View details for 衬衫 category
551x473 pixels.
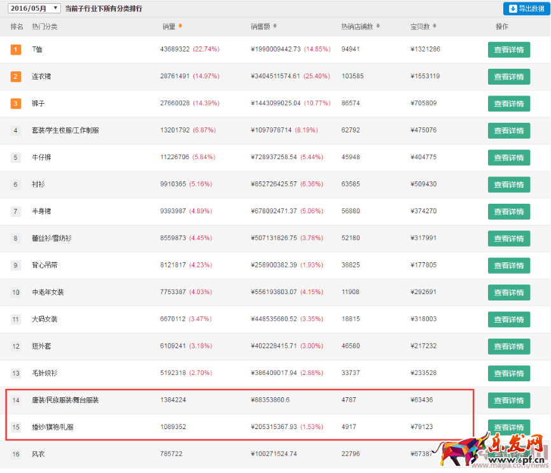pos(508,185)
